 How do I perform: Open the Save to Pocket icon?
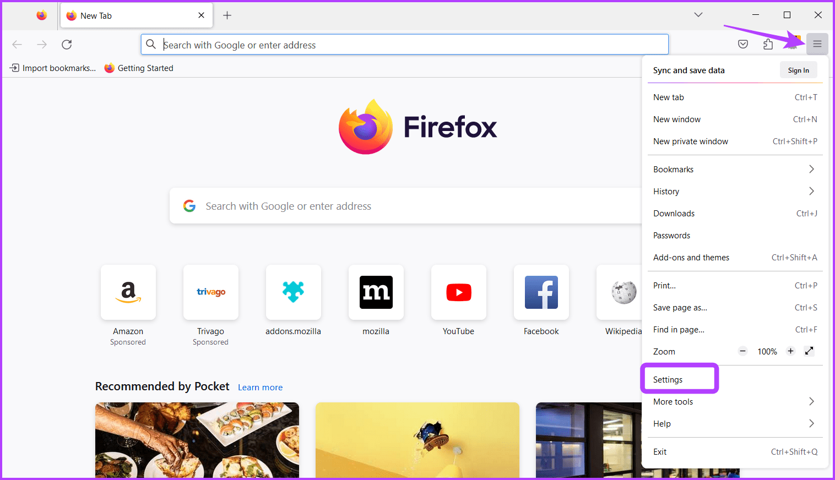point(743,44)
